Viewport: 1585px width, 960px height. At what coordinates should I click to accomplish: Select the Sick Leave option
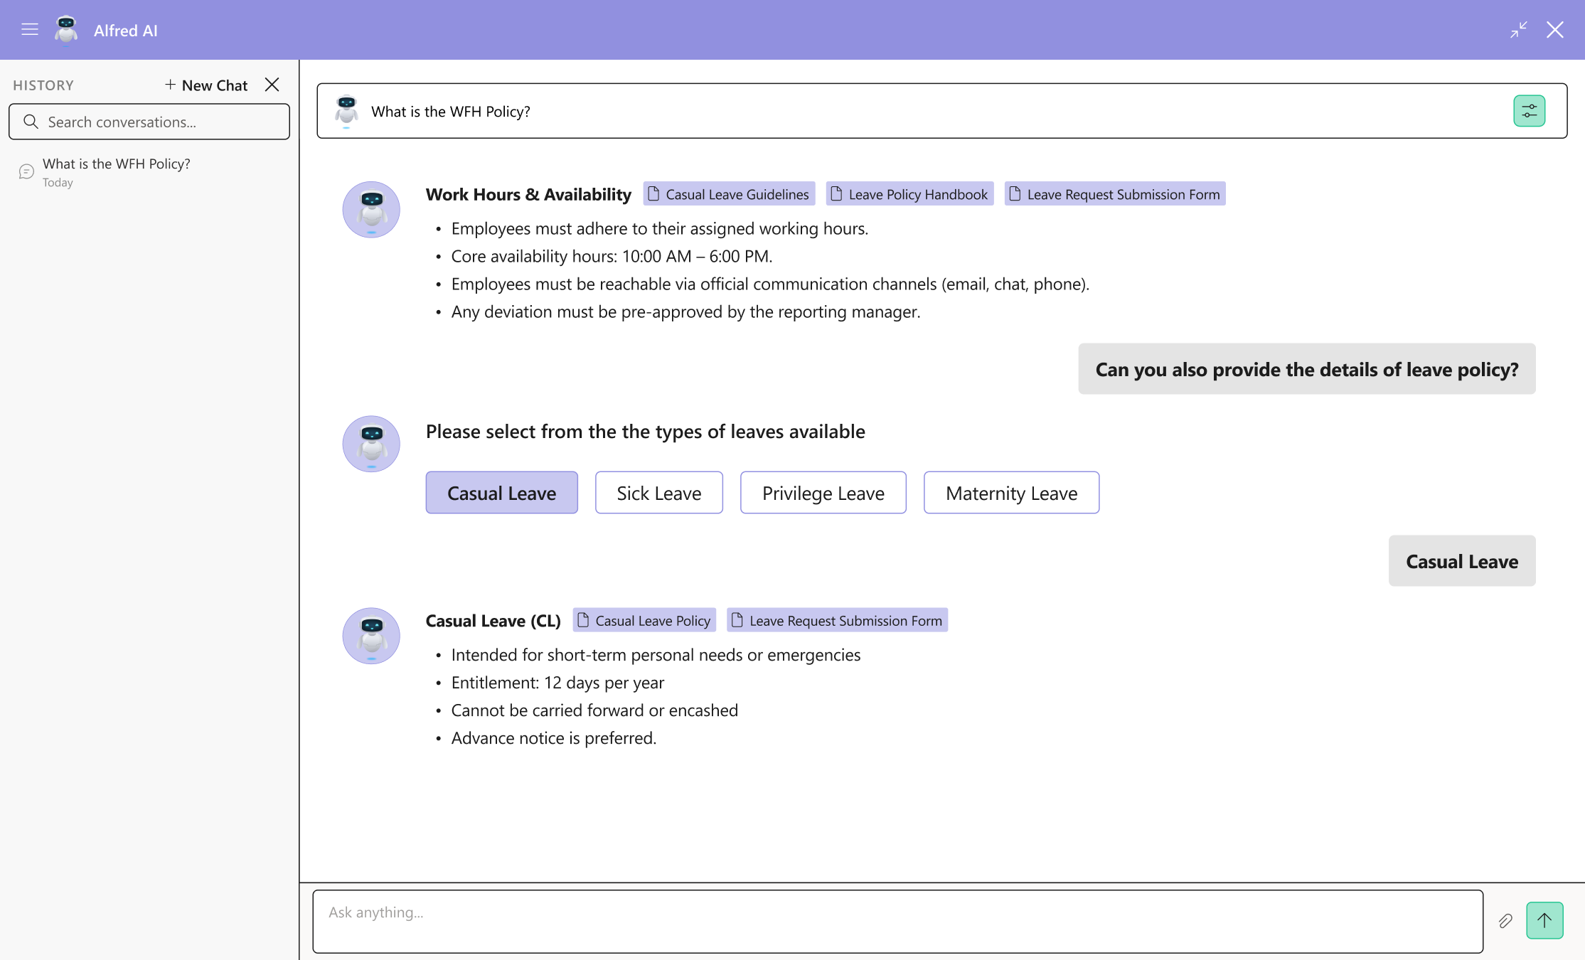pyautogui.click(x=659, y=492)
